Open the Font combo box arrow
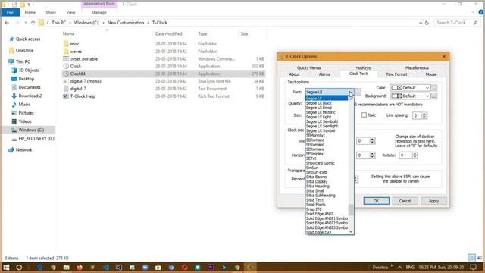Screen dimensions: 485x273 351,92
